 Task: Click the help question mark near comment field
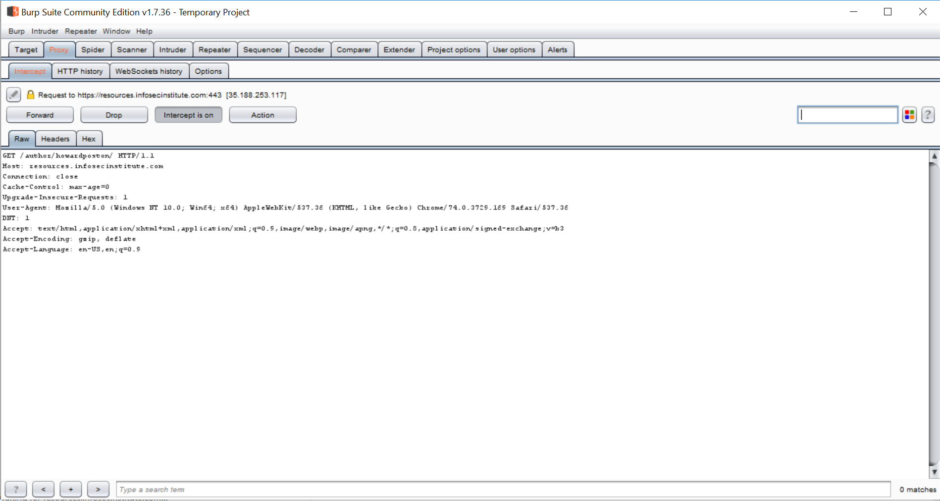tap(928, 115)
